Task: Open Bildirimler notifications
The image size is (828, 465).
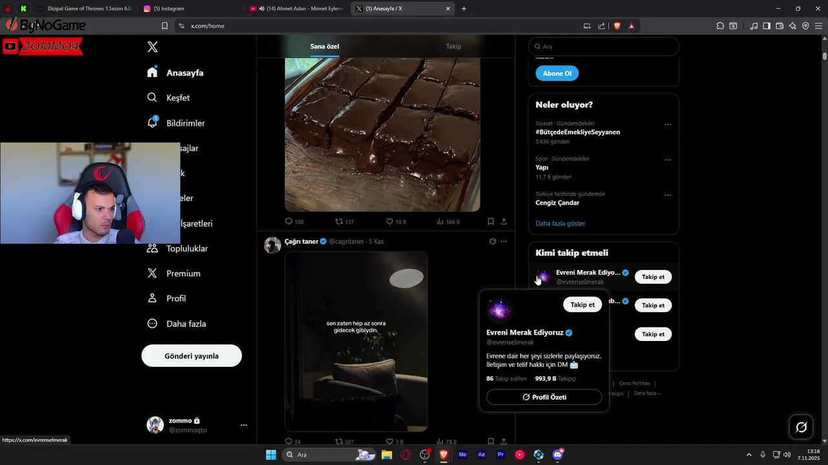Action: tap(176, 123)
